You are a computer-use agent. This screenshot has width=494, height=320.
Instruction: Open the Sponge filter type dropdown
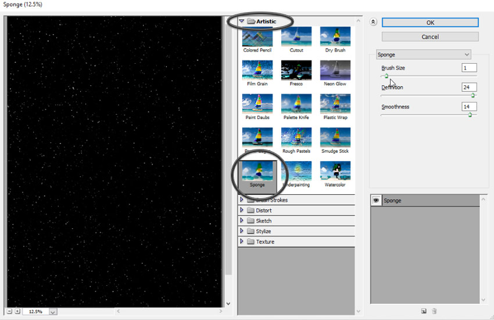424,54
